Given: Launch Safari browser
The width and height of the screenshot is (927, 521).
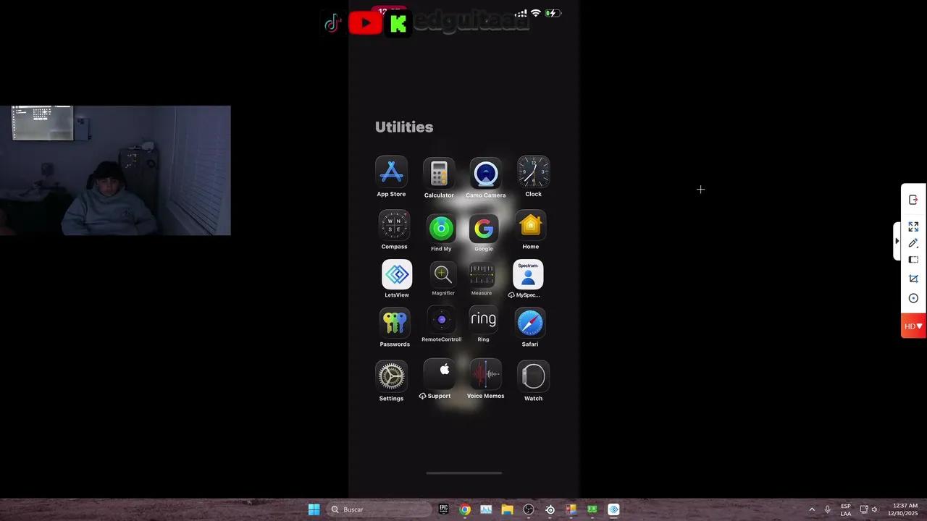Looking at the screenshot, I should tap(530, 323).
